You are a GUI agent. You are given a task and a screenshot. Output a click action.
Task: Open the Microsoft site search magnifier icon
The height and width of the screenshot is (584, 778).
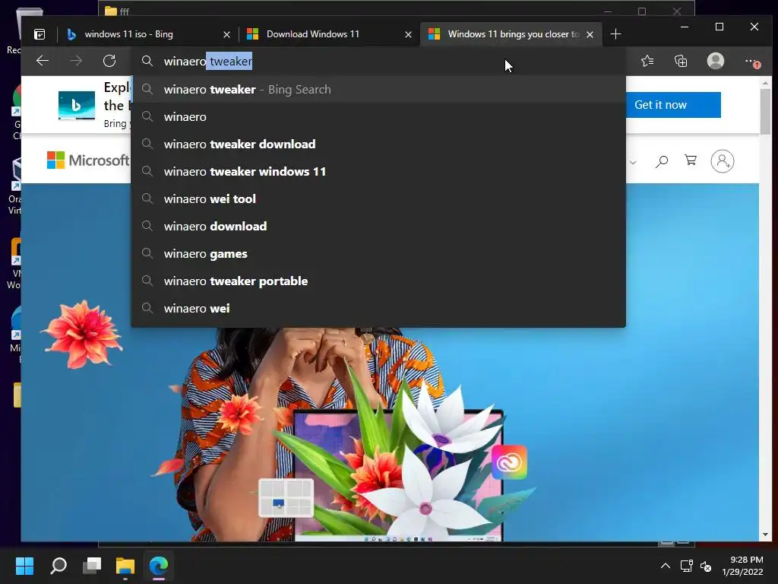click(662, 161)
